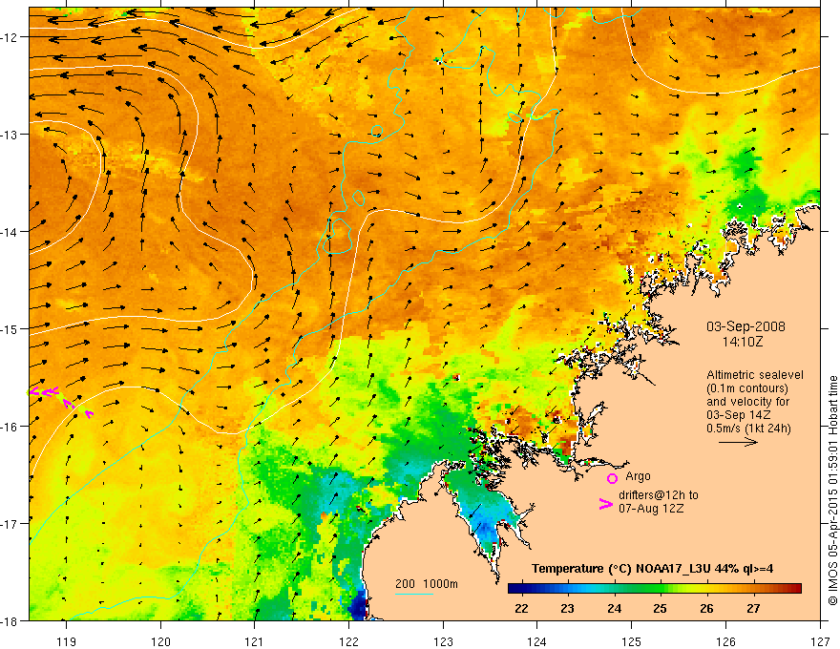This screenshot has width=840, height=649.
Task: Click the 'drifters@12h to' legend text
Action: (x=659, y=495)
